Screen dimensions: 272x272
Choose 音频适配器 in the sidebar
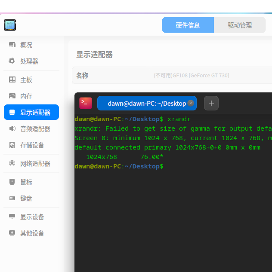[35, 129]
